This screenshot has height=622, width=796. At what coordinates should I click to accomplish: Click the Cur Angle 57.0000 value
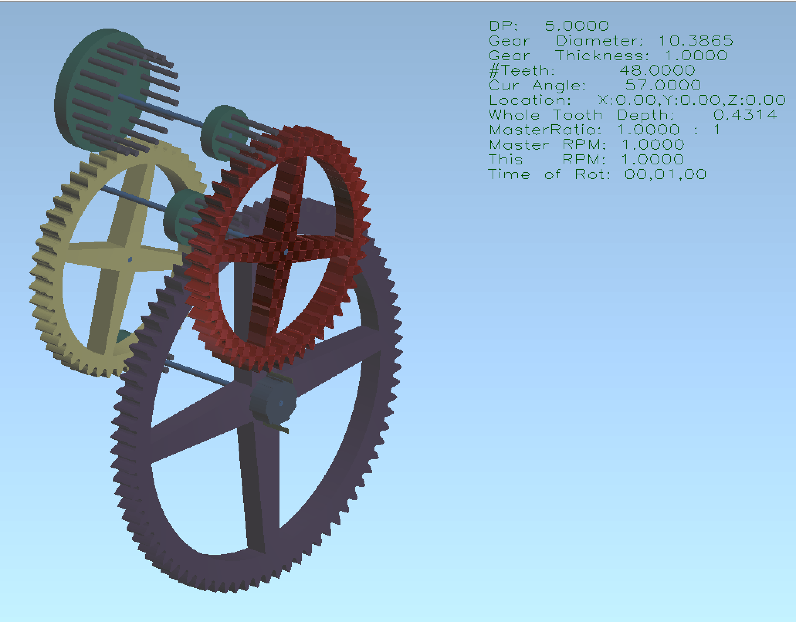[x=663, y=85]
